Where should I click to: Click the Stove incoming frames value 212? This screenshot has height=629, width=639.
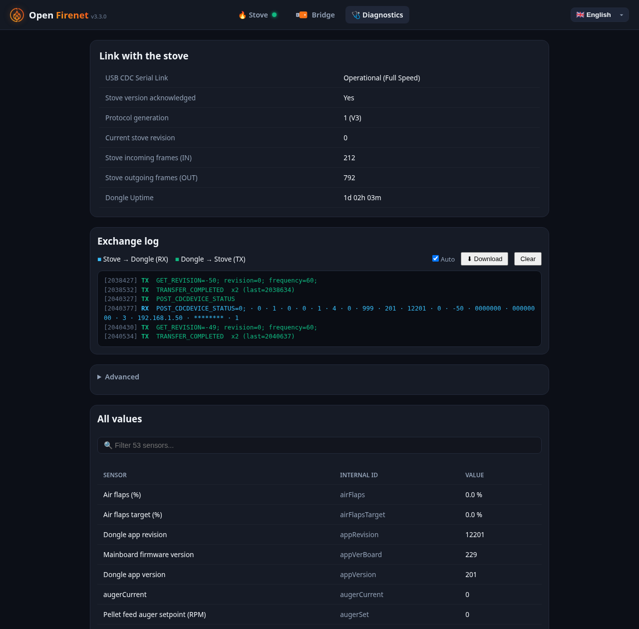point(349,158)
